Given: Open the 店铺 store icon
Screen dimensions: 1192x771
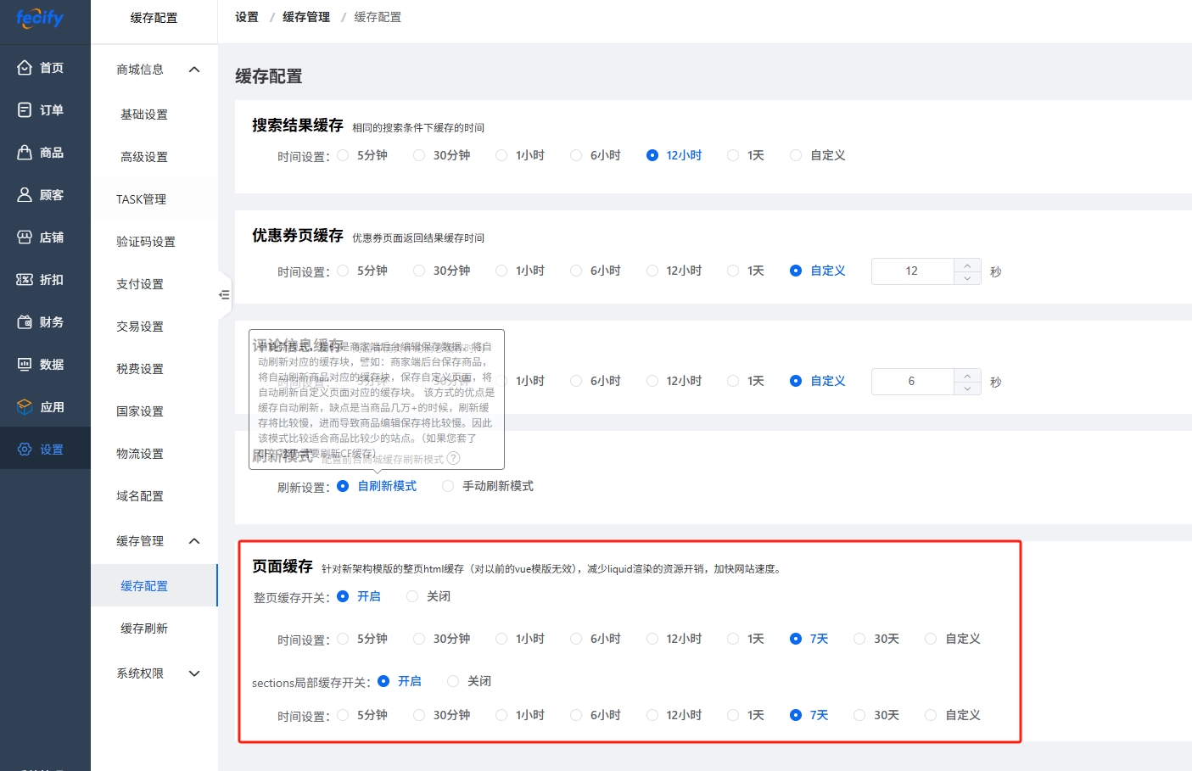Looking at the screenshot, I should [25, 237].
